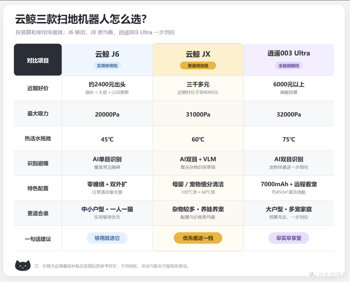This screenshot has width=350, height=282.
Task: Click the 45℃ mopping temperature value
Action: point(107,140)
